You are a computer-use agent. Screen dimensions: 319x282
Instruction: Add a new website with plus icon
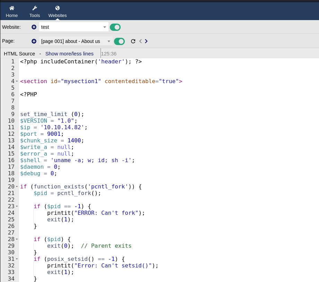[34, 27]
